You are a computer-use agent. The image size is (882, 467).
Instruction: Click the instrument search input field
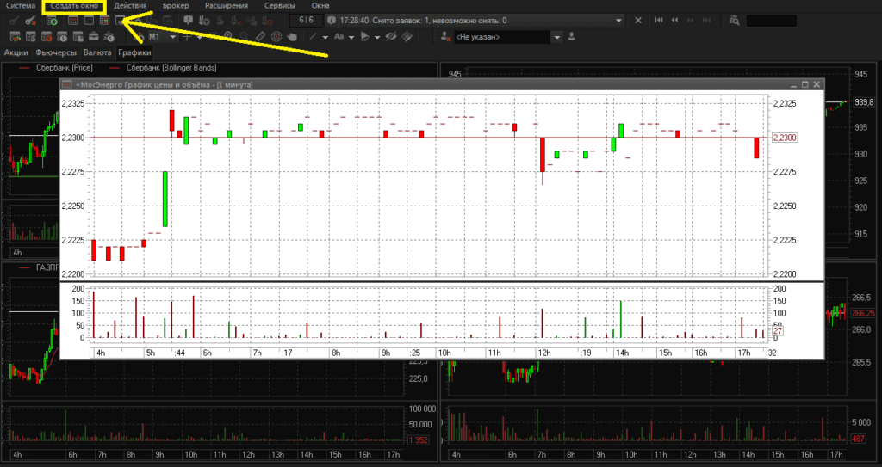[771, 20]
